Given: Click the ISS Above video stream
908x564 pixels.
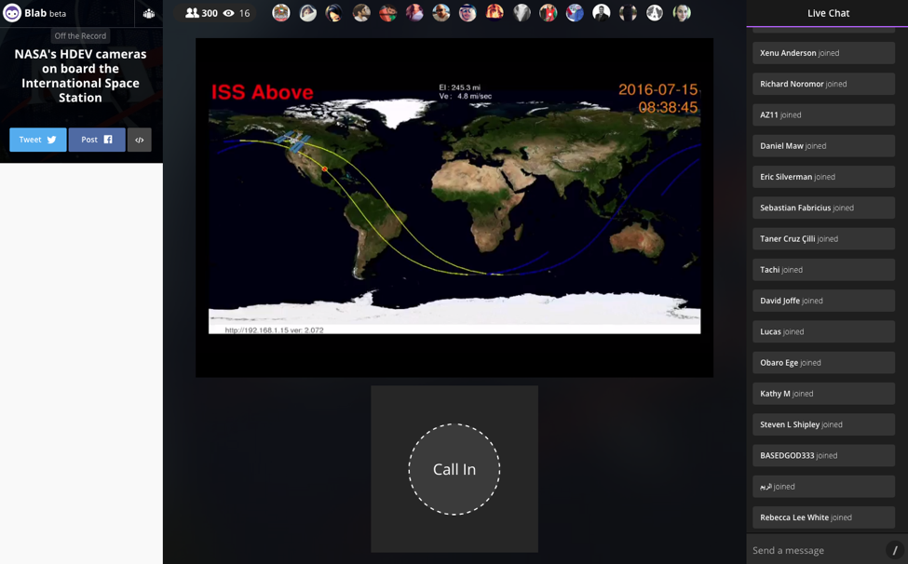Looking at the screenshot, I should pyautogui.click(x=454, y=208).
